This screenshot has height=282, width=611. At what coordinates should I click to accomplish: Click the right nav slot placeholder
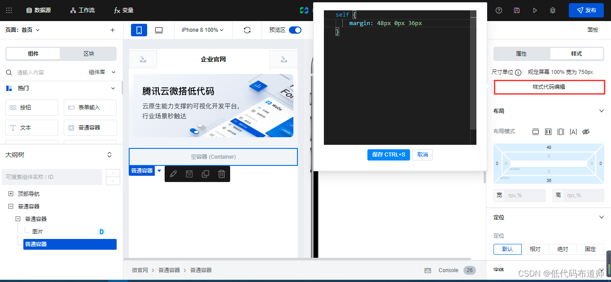coord(284,59)
